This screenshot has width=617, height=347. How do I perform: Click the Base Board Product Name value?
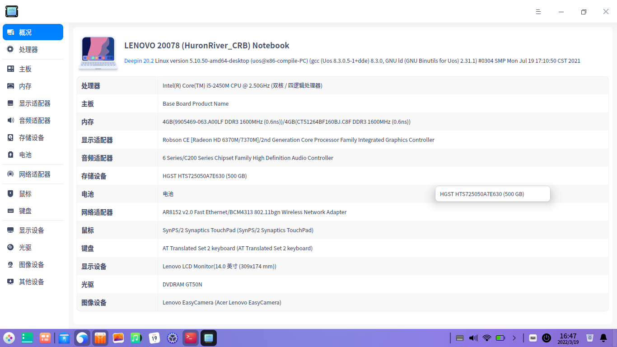[x=196, y=103]
